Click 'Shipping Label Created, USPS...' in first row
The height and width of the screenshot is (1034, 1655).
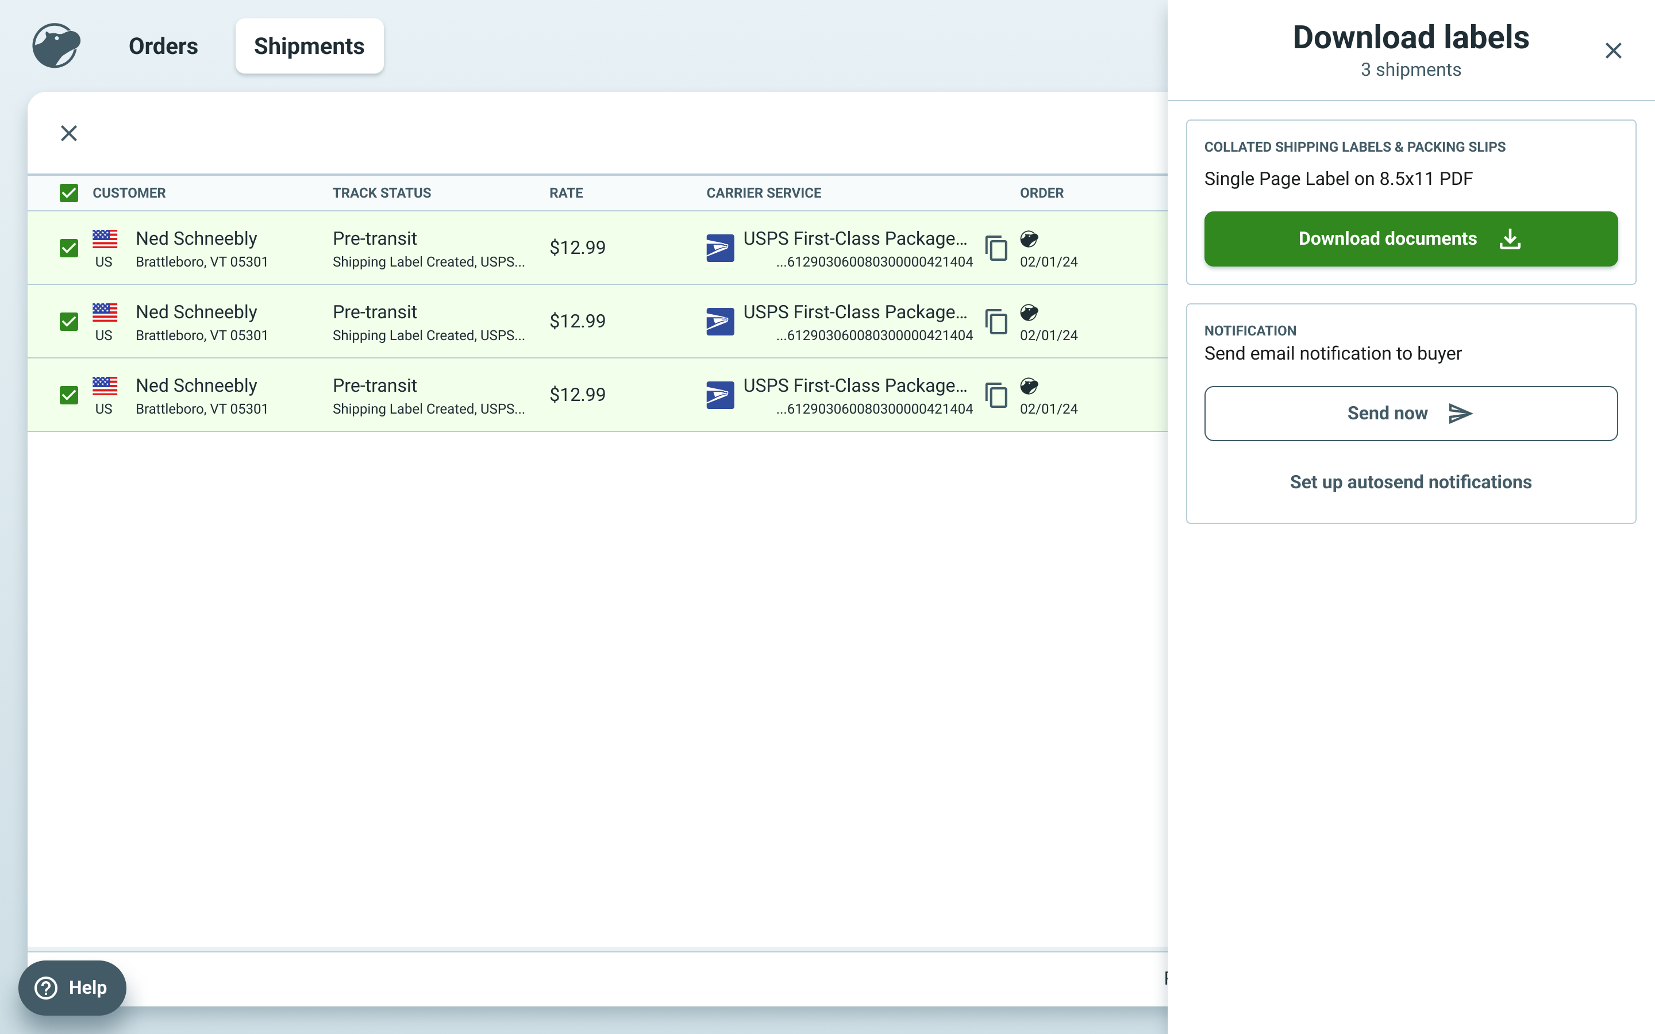point(429,262)
